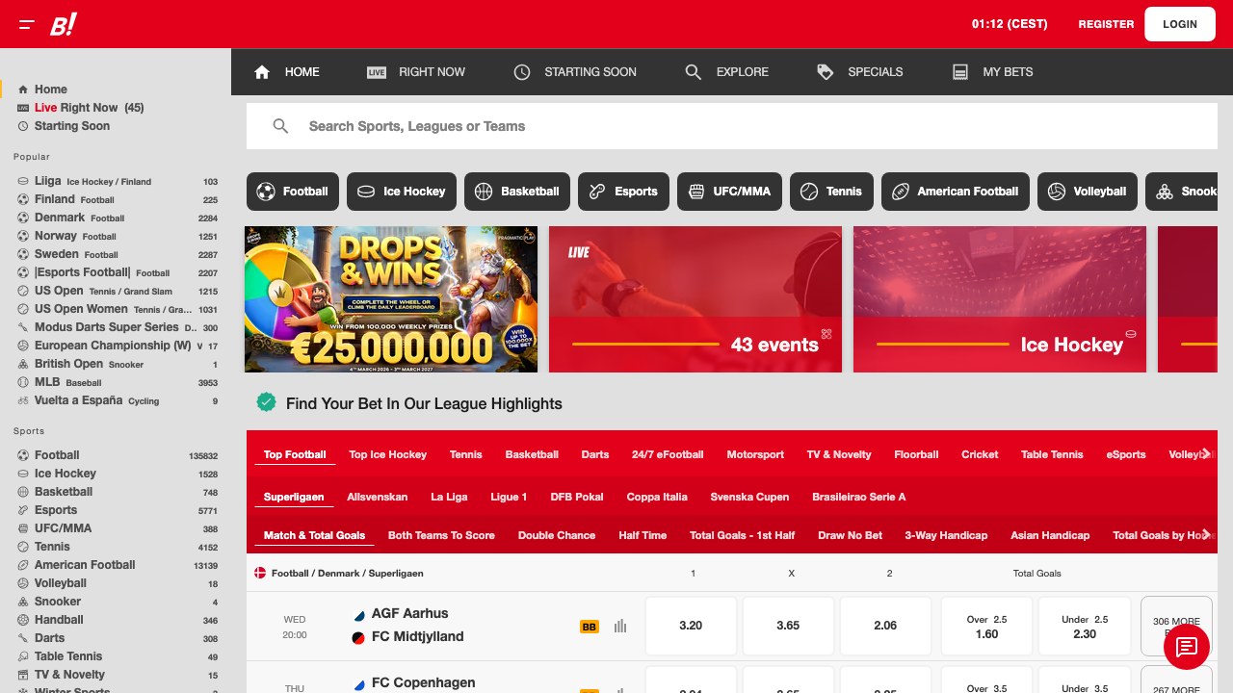Image resolution: width=1233 pixels, height=693 pixels.
Task: Click the Snooker icon in Sports list
Action: 23,602
